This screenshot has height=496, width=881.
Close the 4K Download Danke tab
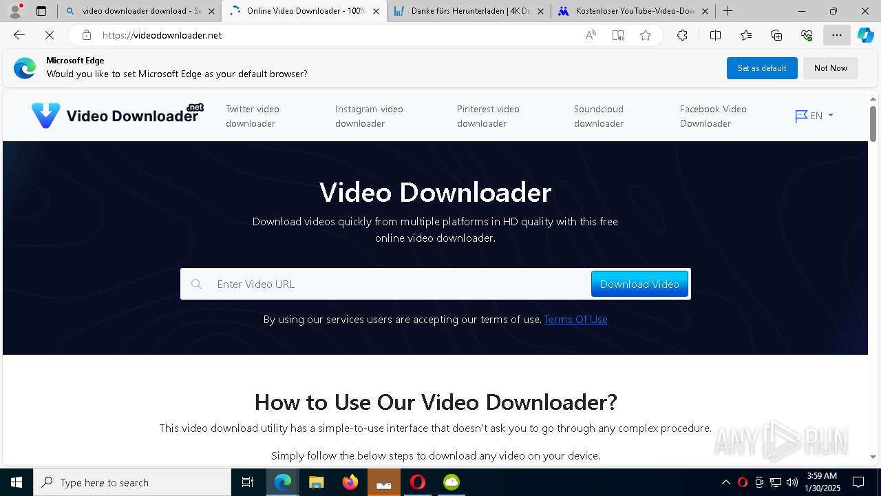click(540, 11)
